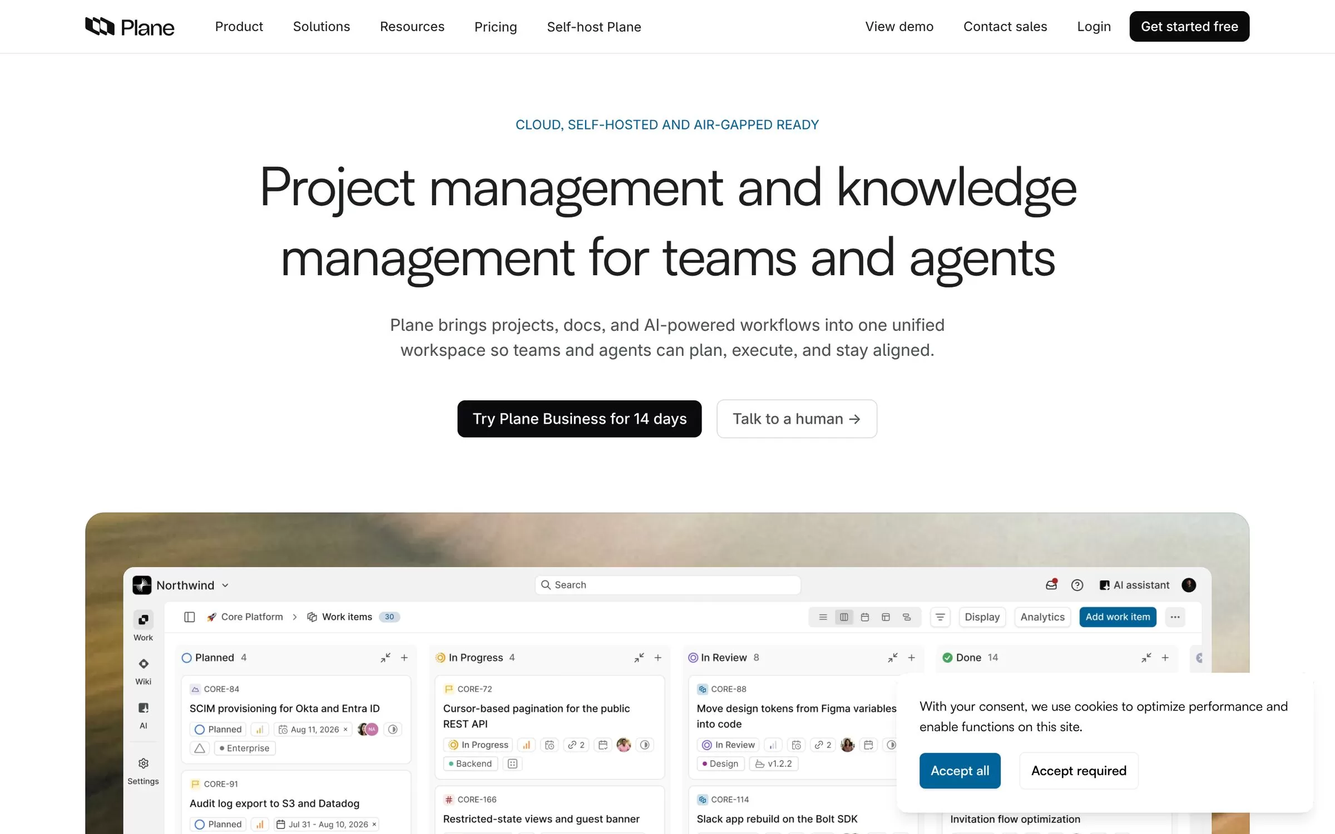Click Accept required cookies
Image resolution: width=1335 pixels, height=834 pixels.
pyautogui.click(x=1079, y=771)
